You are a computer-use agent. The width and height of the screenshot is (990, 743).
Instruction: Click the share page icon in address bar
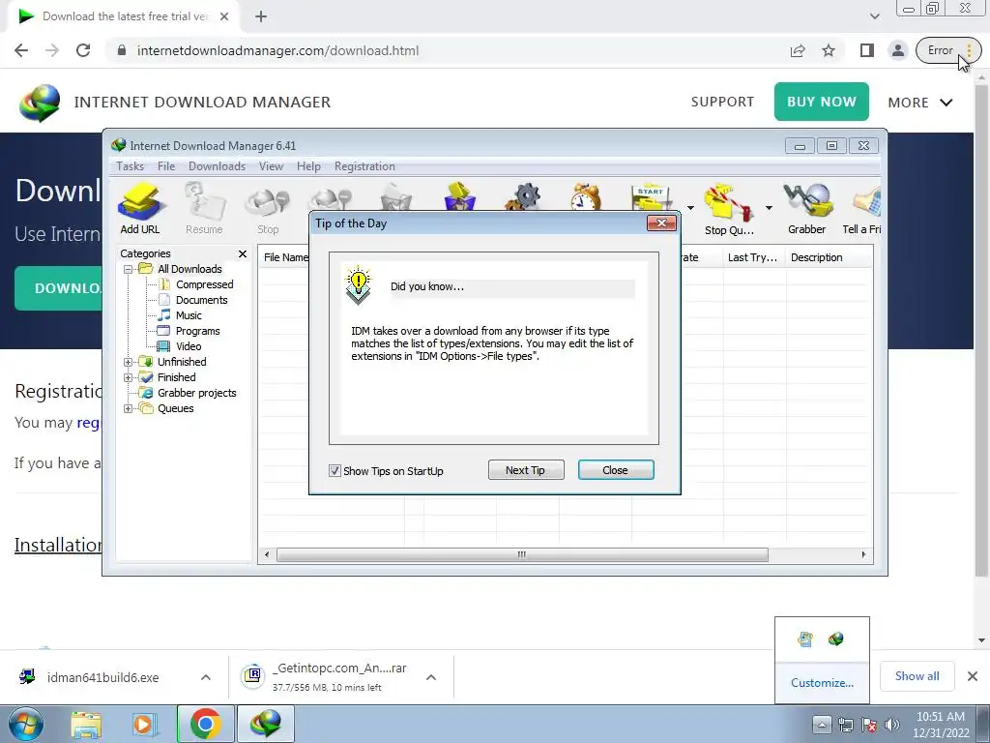point(798,50)
